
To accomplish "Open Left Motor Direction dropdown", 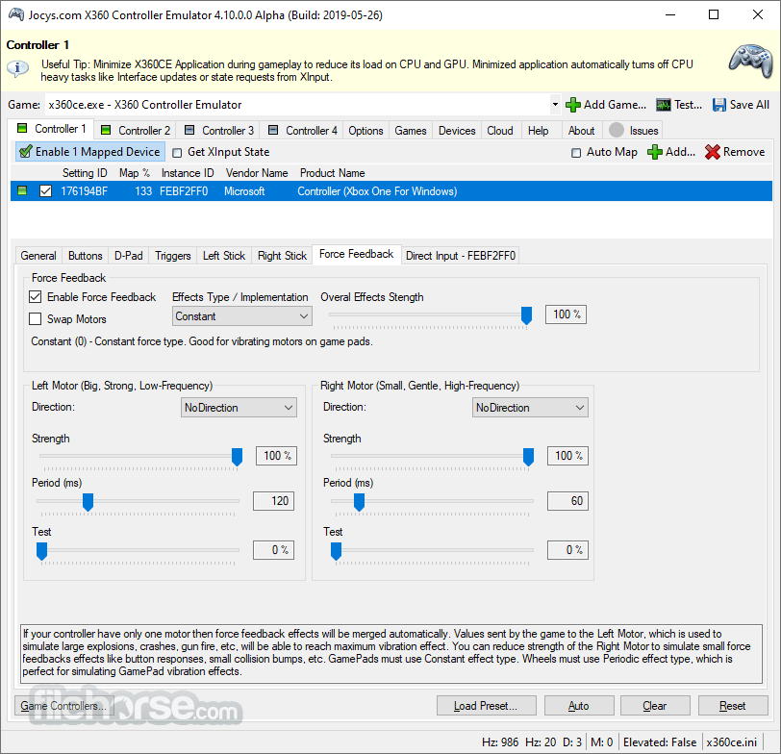I will 239,408.
